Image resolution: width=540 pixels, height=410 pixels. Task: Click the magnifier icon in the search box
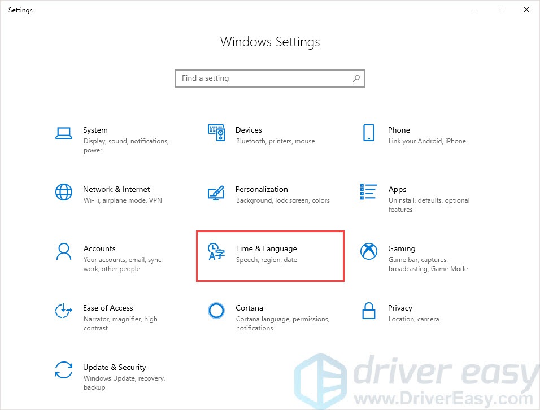point(356,78)
